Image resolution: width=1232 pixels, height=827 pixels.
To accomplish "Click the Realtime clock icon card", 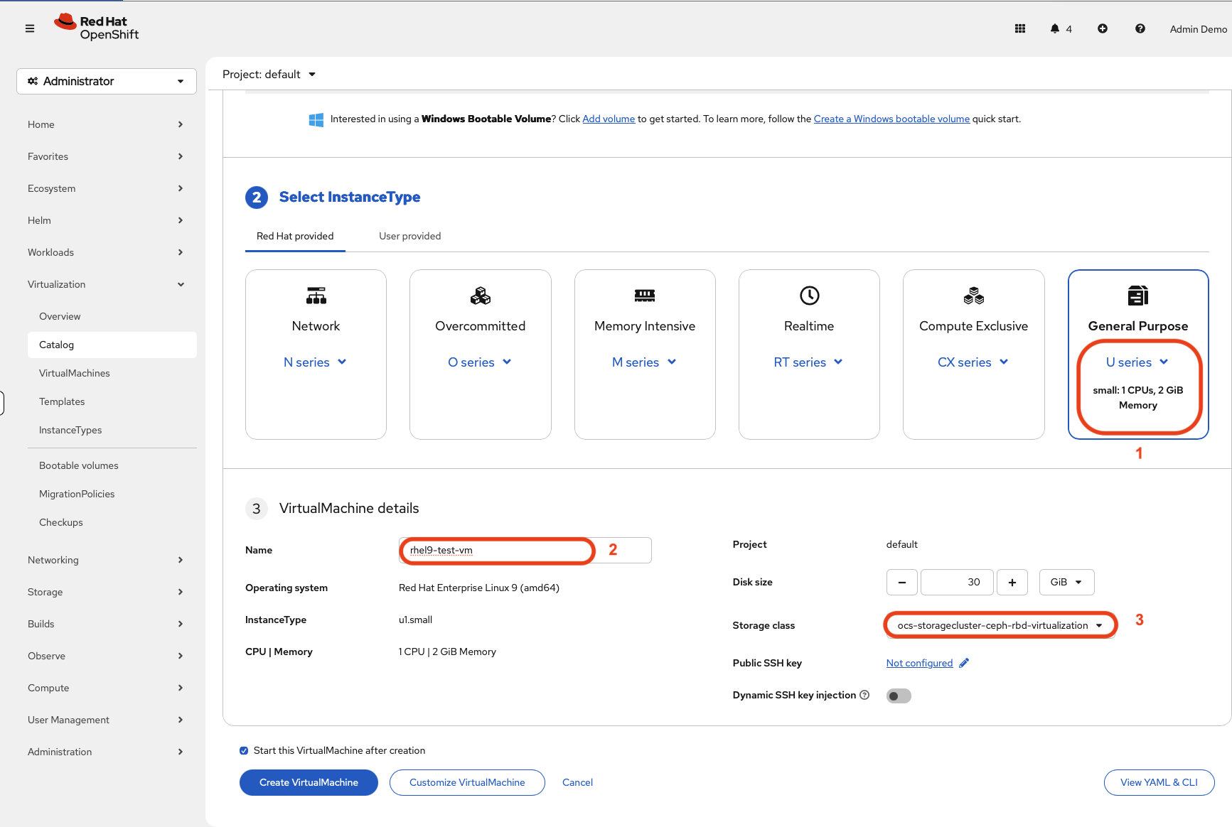I will point(809,296).
